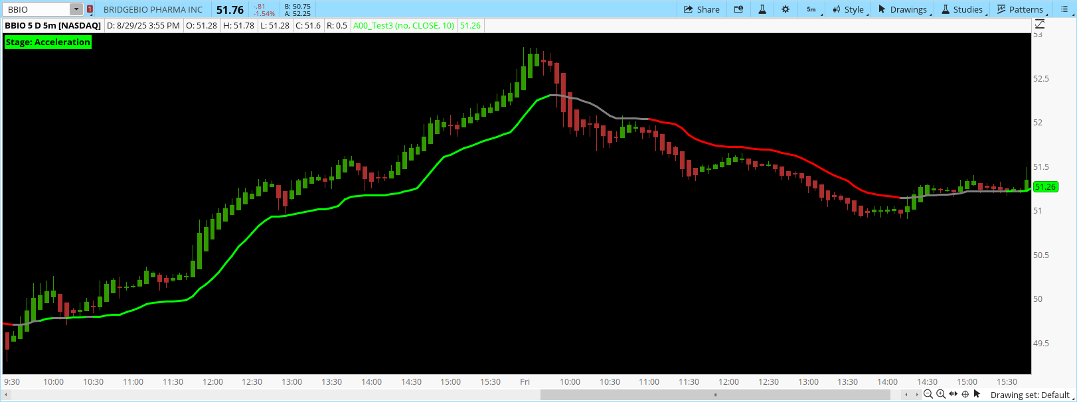The image size is (1077, 402).
Task: Open the Drawing set: Default dropdown
Action: pyautogui.click(x=1031, y=395)
